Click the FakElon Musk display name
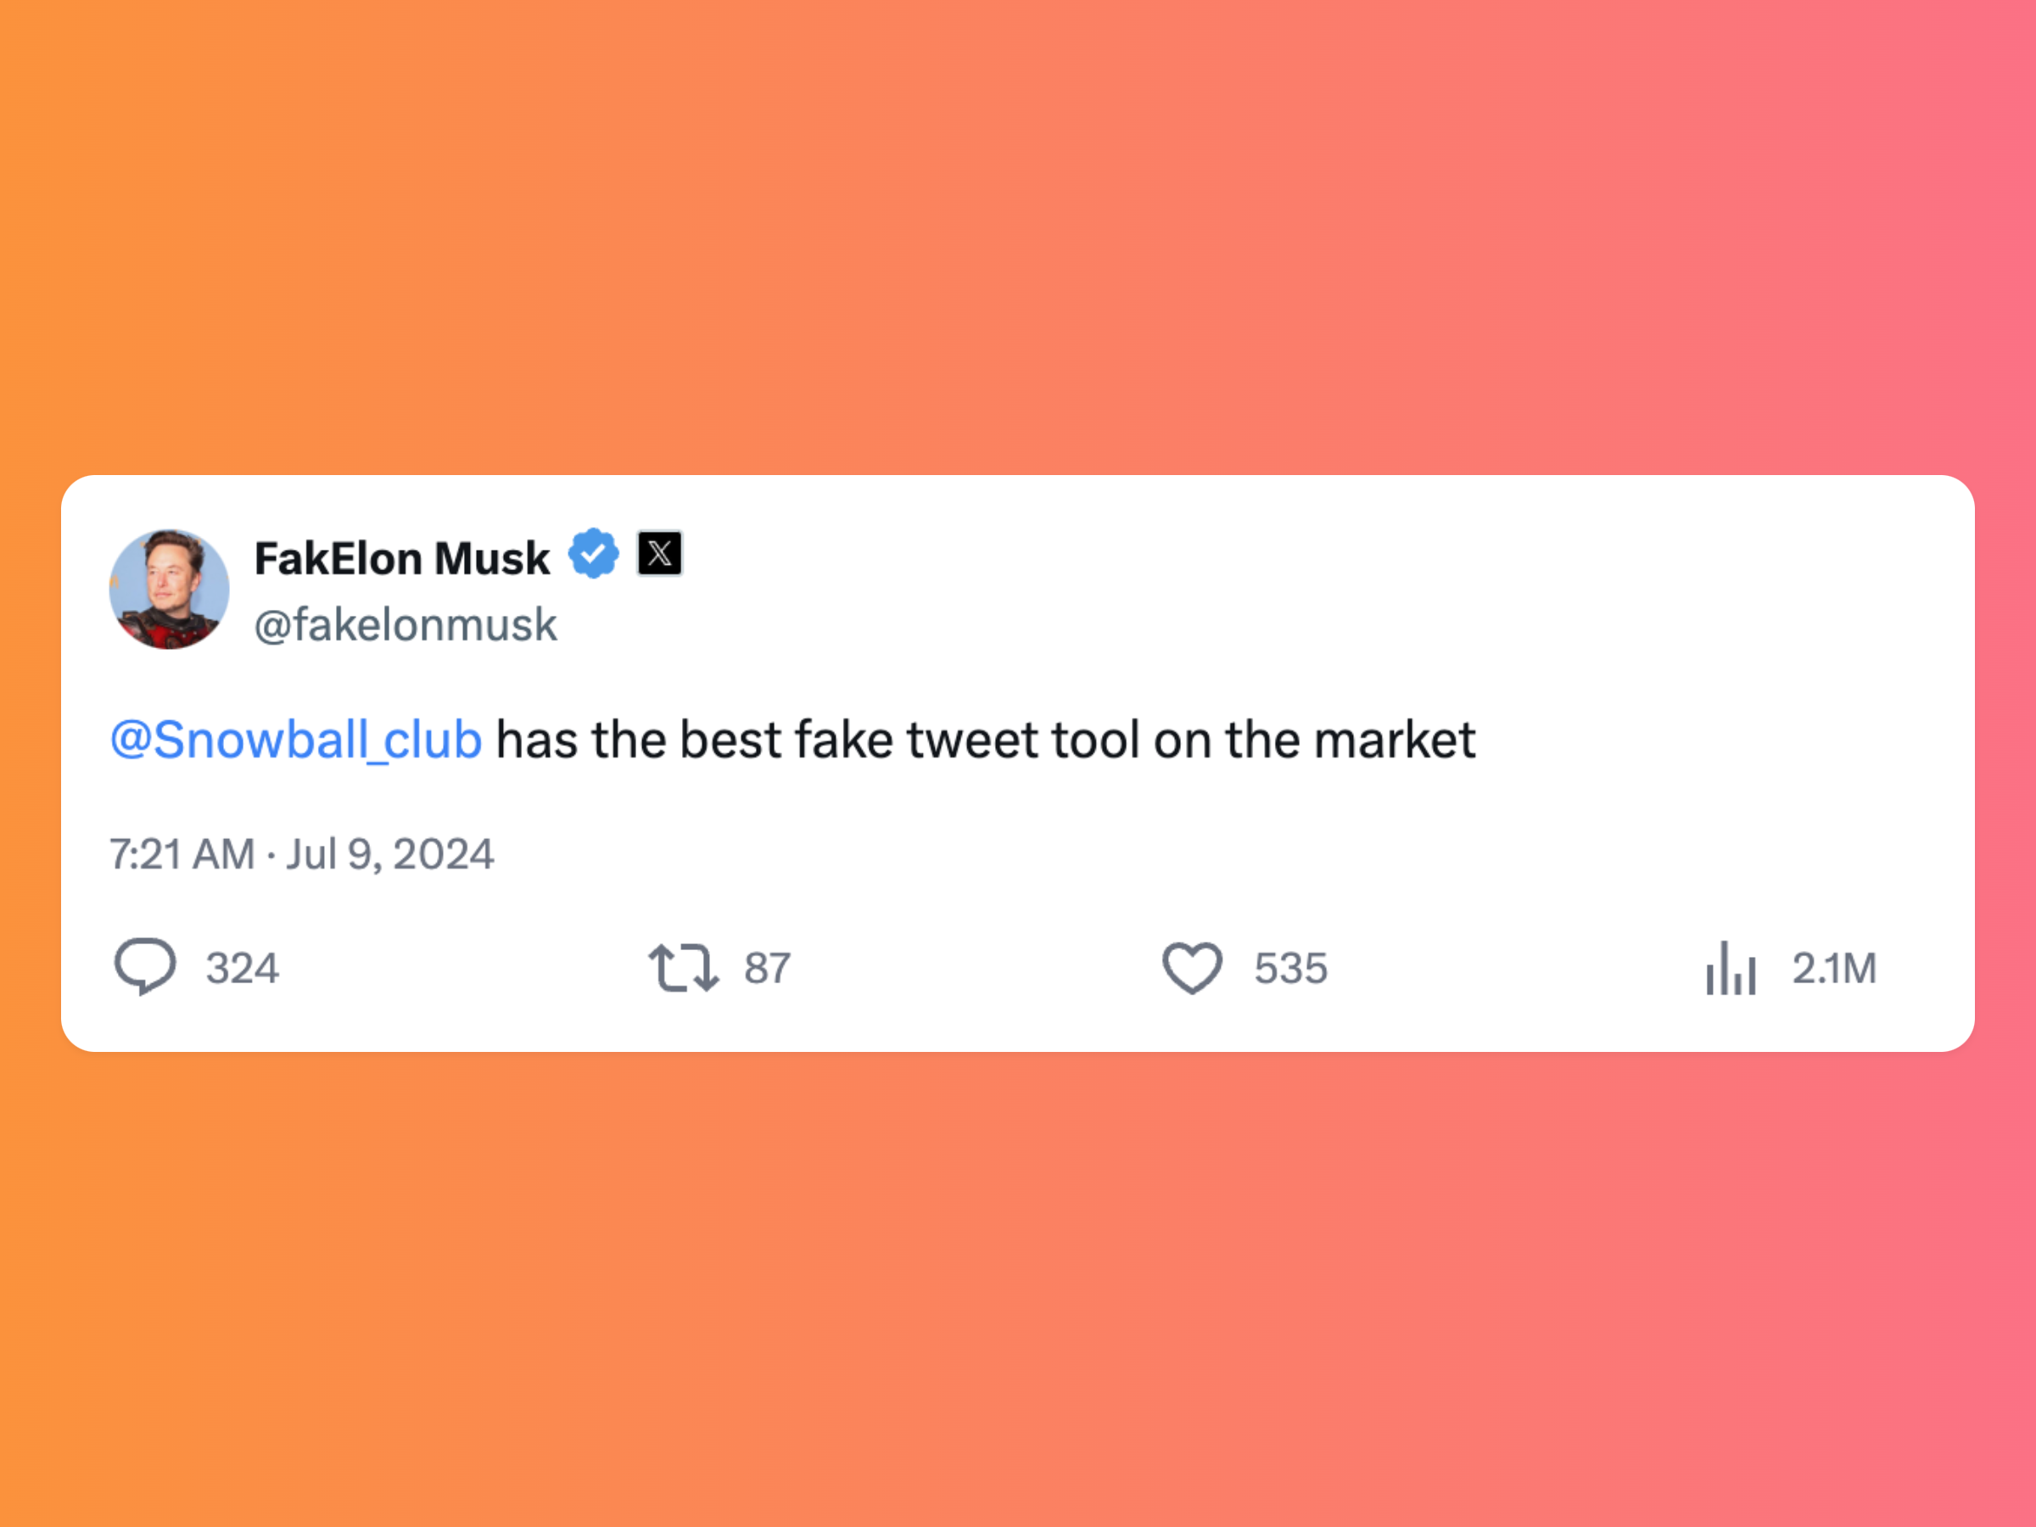Image resolution: width=2036 pixels, height=1527 pixels. point(402,559)
